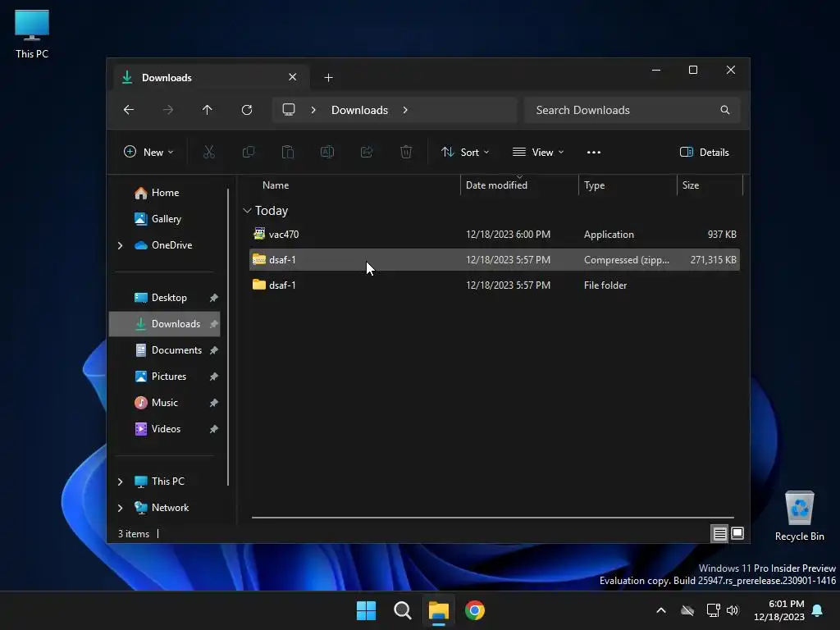Open Home in navigation pane

pyautogui.click(x=165, y=192)
